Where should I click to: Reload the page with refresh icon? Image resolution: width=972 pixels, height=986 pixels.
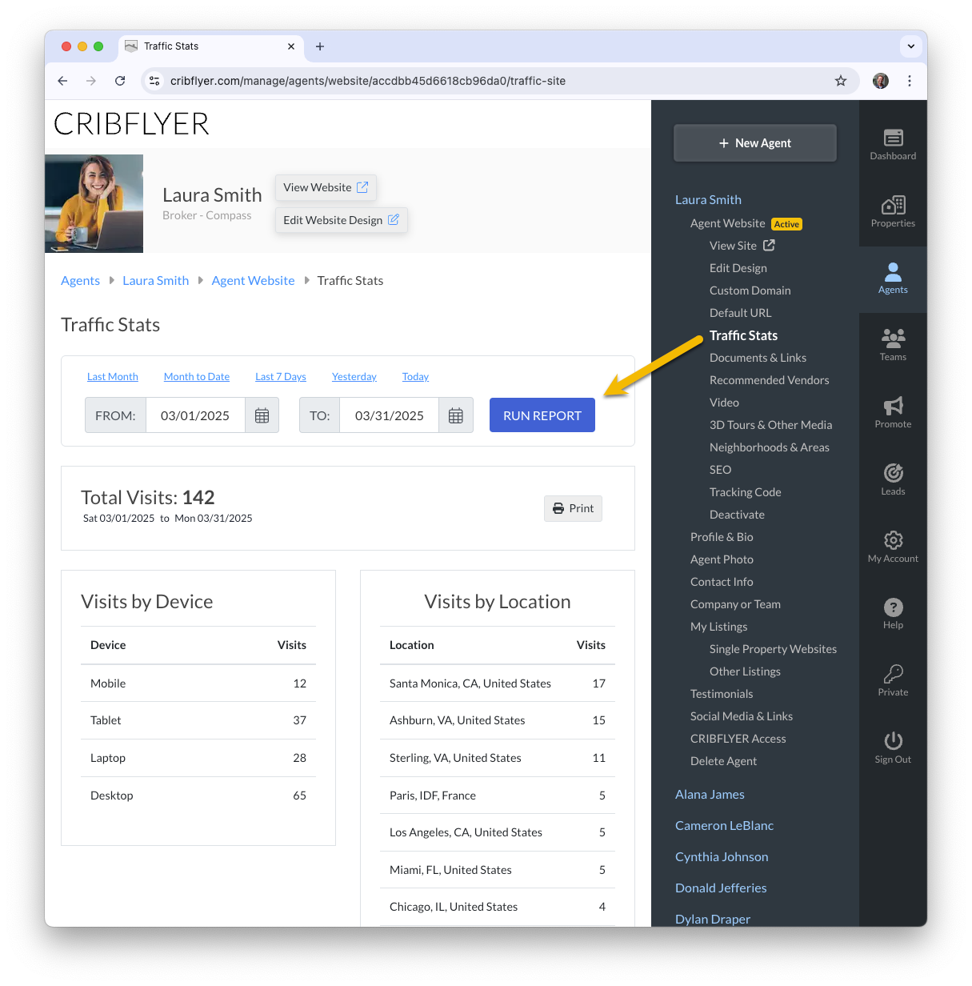tap(120, 81)
